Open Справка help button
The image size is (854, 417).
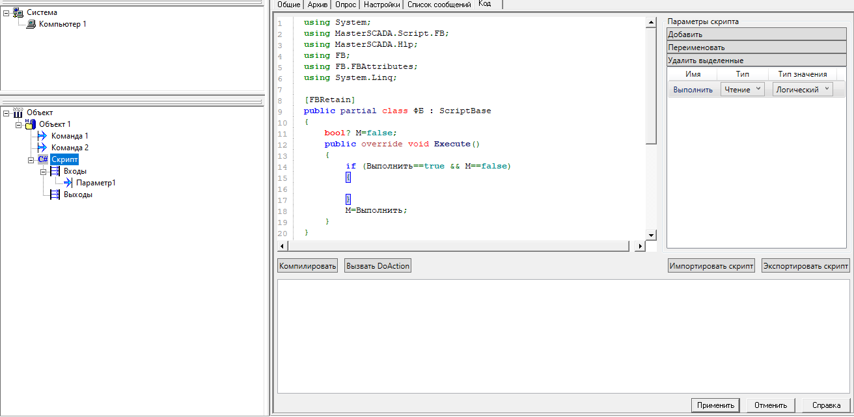point(827,405)
